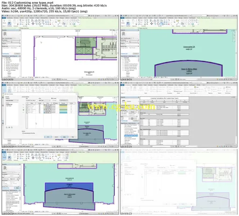
Task: Select Rotate tool in bottom-left frame ribbon
Action: pyautogui.click(x=40, y=158)
